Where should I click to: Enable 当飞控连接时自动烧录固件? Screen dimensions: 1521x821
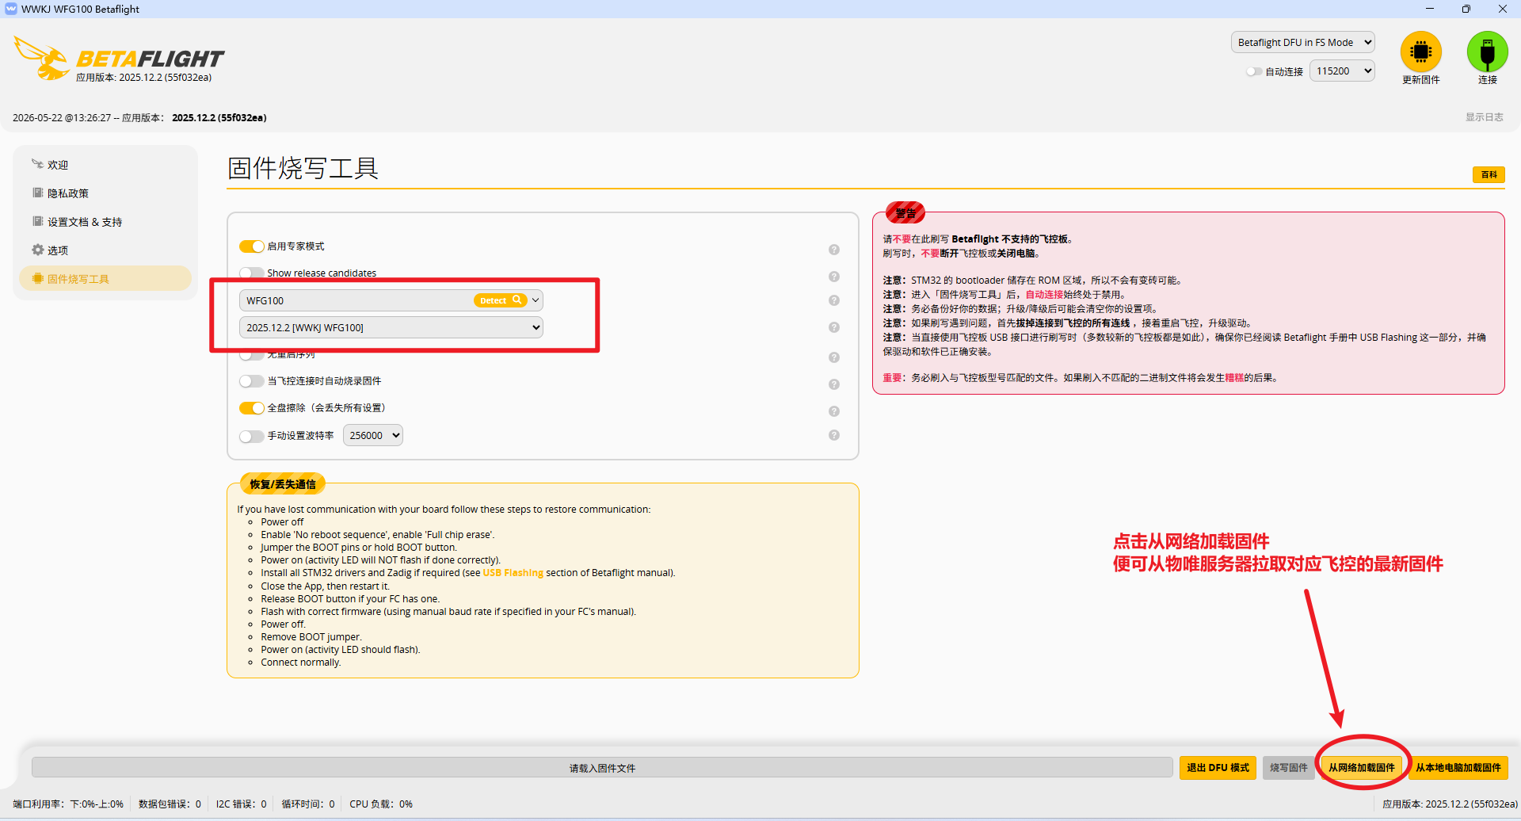252,381
